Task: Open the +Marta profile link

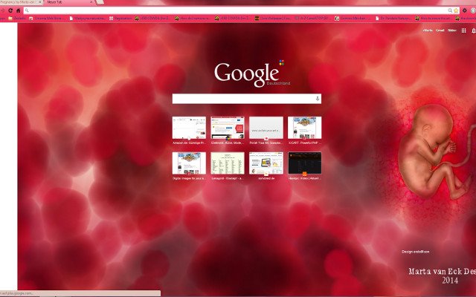Action: 428,30
